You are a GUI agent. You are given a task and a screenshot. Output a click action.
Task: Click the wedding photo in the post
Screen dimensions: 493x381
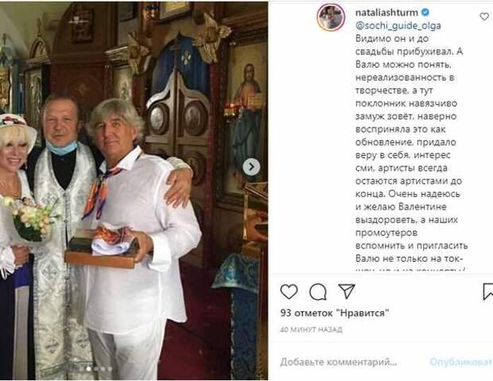point(134,191)
